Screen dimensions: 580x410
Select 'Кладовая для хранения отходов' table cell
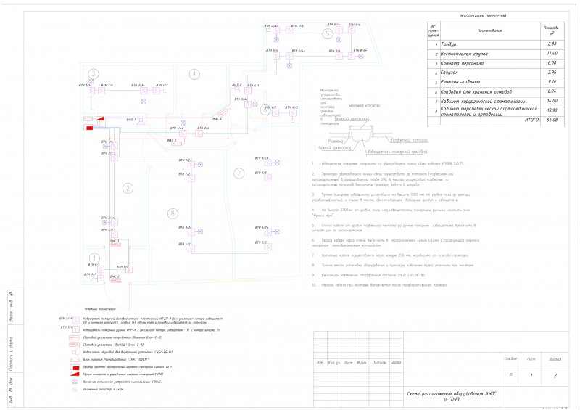coord(476,92)
